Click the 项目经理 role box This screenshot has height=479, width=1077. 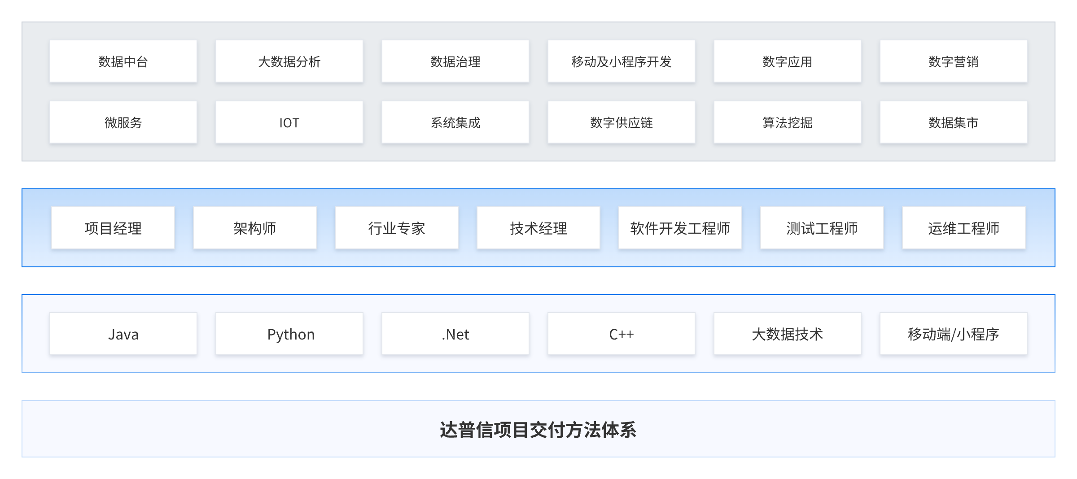pyautogui.click(x=113, y=228)
